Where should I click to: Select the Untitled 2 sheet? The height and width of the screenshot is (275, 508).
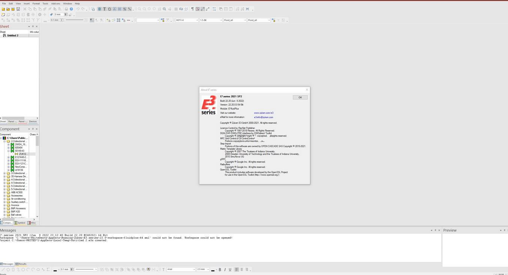(12, 35)
